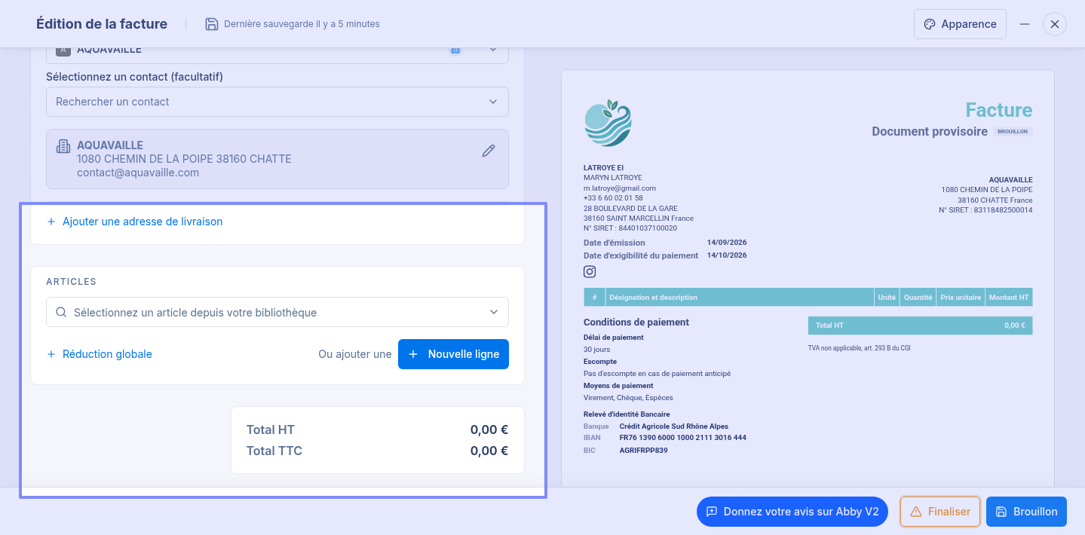Screen dimensions: 1085x535
Task: Click the Instagram icon in the invoice preview
Action: pos(590,272)
